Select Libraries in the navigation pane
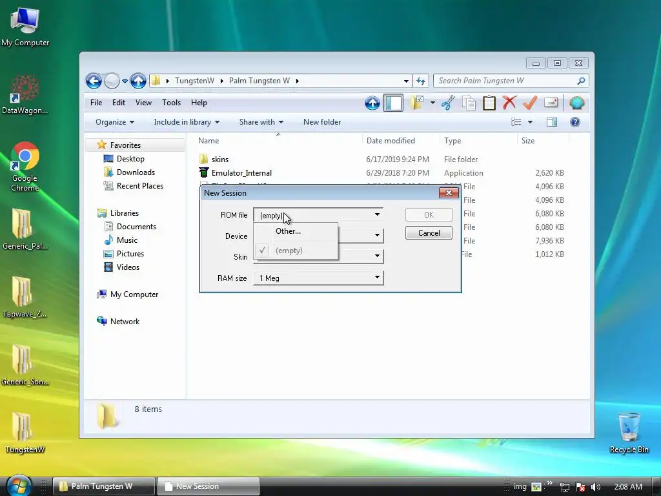 124,213
